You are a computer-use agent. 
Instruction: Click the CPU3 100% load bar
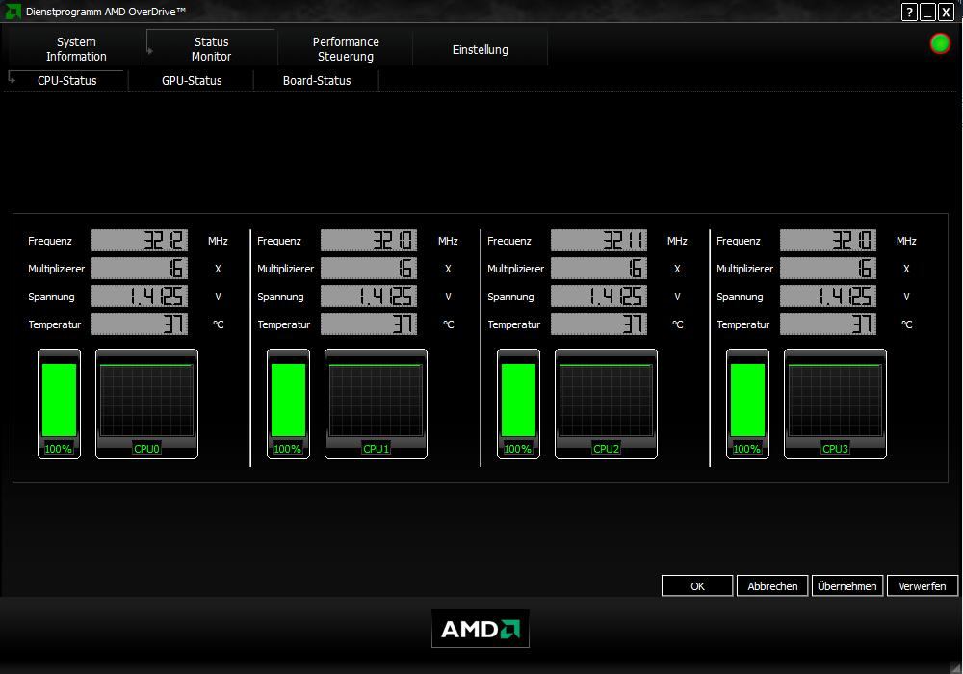(x=747, y=403)
